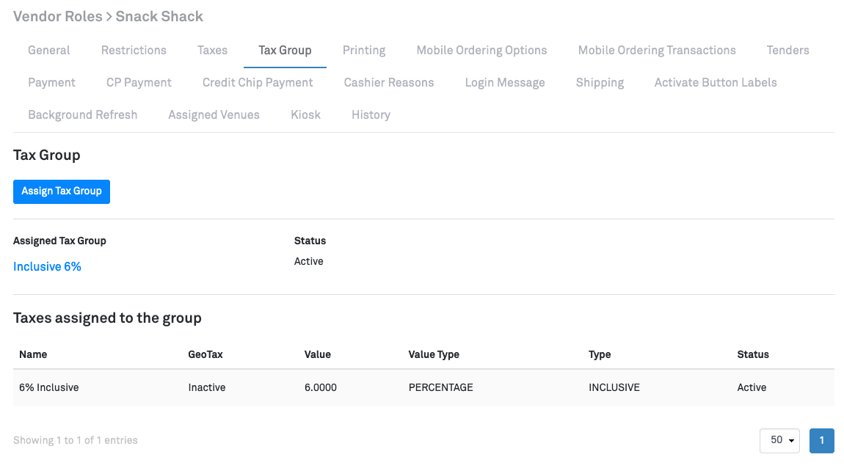Viewport: 844px width, 468px height.
Task: Expand the 50 entries-per-page dropdown
Action: pyautogui.click(x=779, y=441)
